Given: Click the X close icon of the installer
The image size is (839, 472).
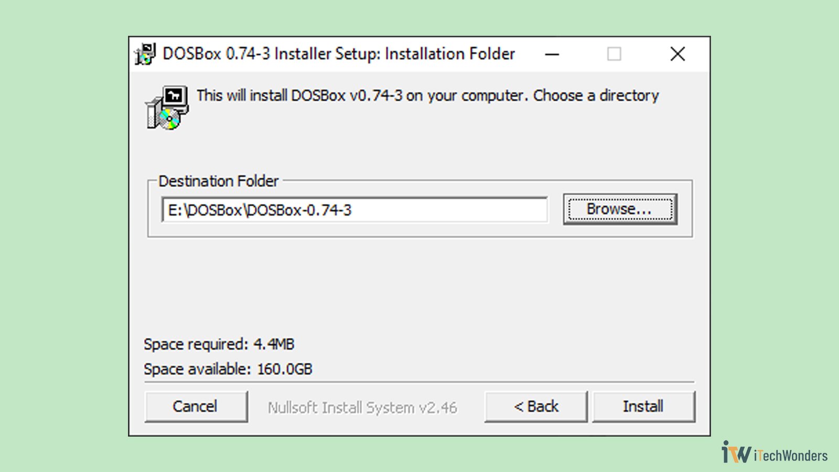Looking at the screenshot, I should point(677,54).
